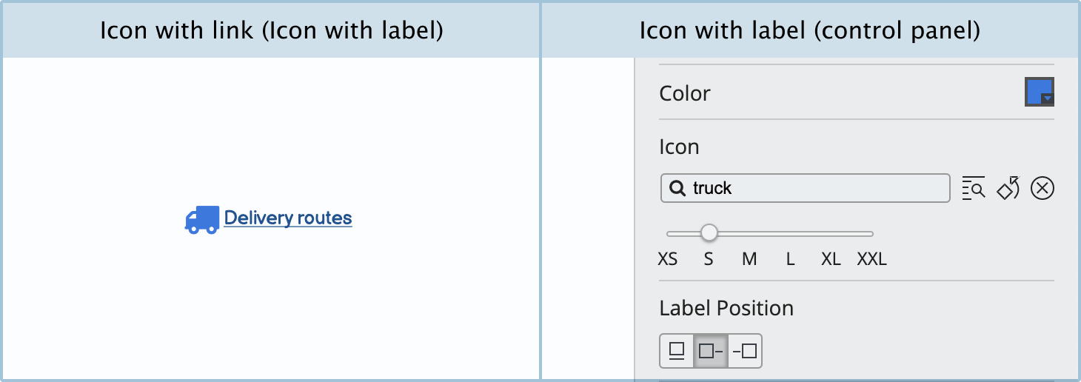Image resolution: width=1081 pixels, height=382 pixels.
Task: Select the label-right-of-icon position button
Action: tap(711, 351)
